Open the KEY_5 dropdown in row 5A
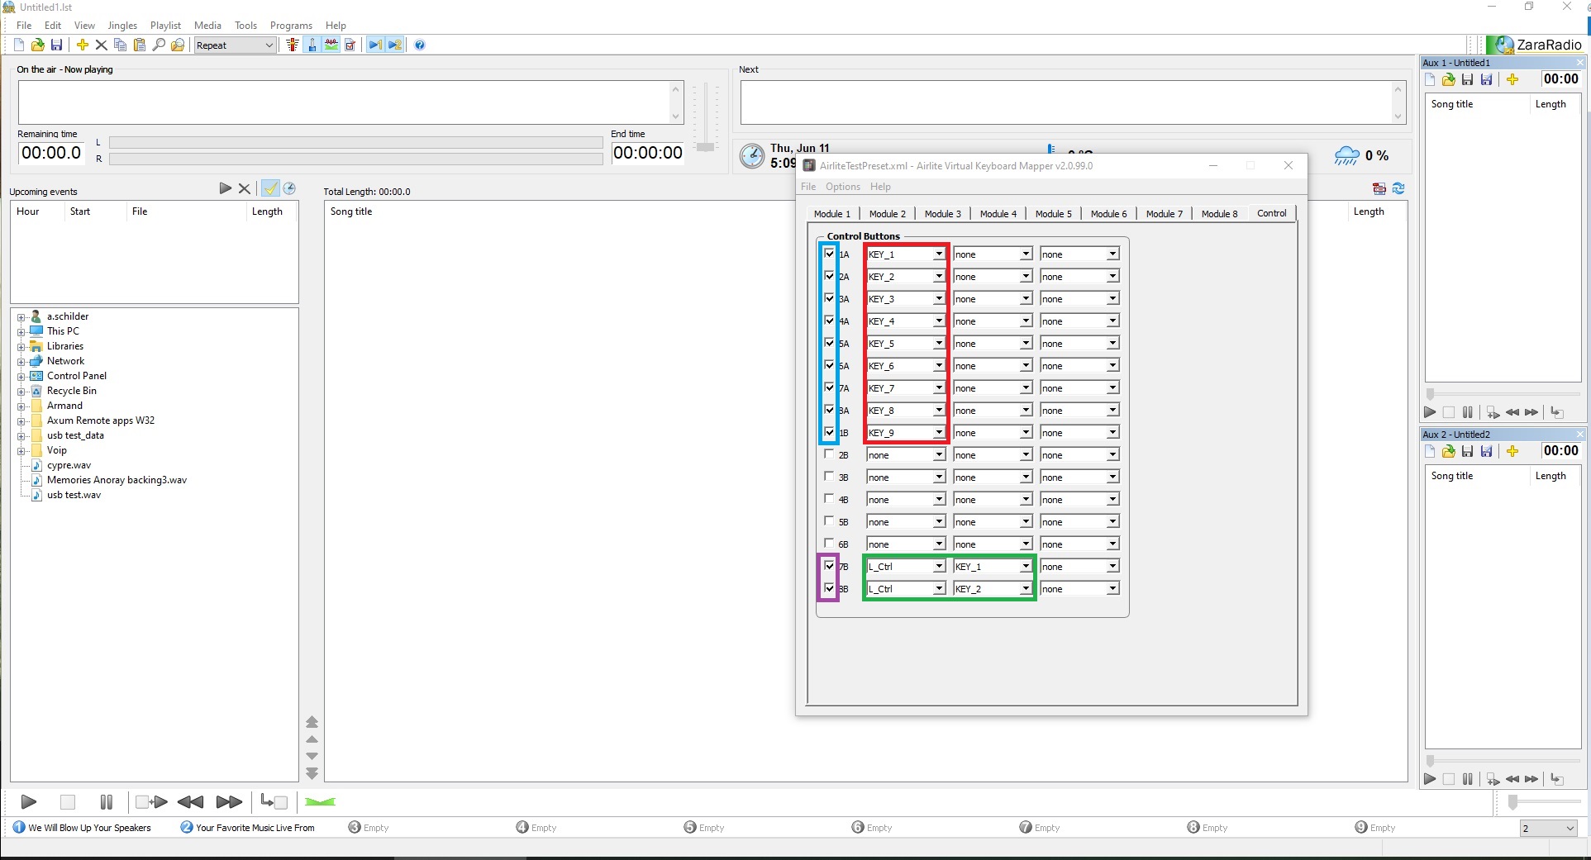The height and width of the screenshot is (860, 1591). click(x=938, y=344)
